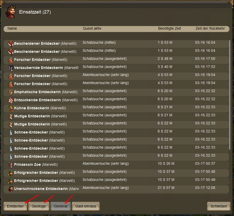The height and width of the screenshot is (216, 234).
Task: Sort by the Benötigte Zeit column header
Action: pos(169,28)
